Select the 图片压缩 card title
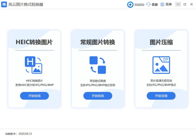This screenshot has height=138, width=196. coord(161,42)
